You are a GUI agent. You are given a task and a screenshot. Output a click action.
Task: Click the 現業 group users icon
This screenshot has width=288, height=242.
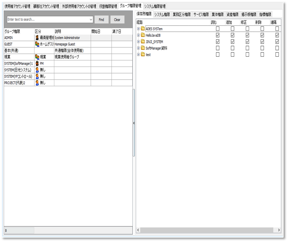click(37, 57)
